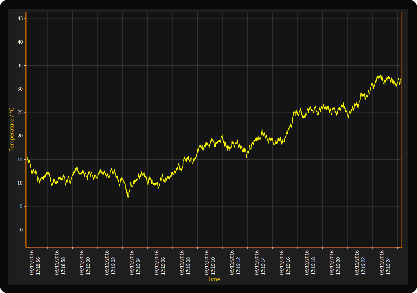Click the 45 tick label on Y-axis
Screen dimensions: 417x293
click(20, 19)
